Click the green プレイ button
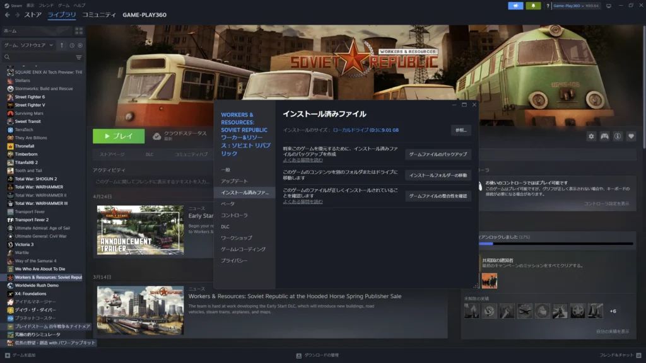 119,136
